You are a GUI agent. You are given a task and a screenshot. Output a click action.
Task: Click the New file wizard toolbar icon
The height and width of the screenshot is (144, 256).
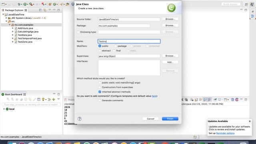3,4
